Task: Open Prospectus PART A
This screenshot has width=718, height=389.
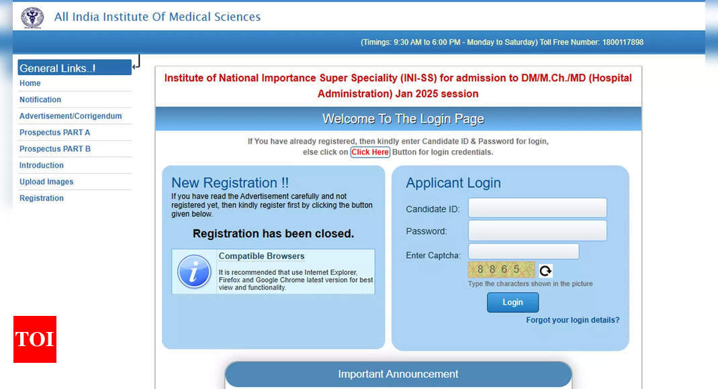Action: click(x=54, y=133)
